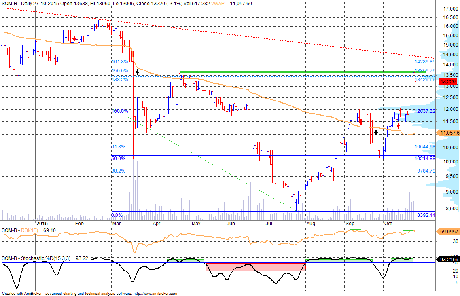Select the 161.8% Fibonacci label
Image resolution: width=460 pixels, height=296 pixels.
120,62
